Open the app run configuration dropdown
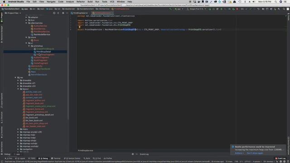 click(179, 9)
